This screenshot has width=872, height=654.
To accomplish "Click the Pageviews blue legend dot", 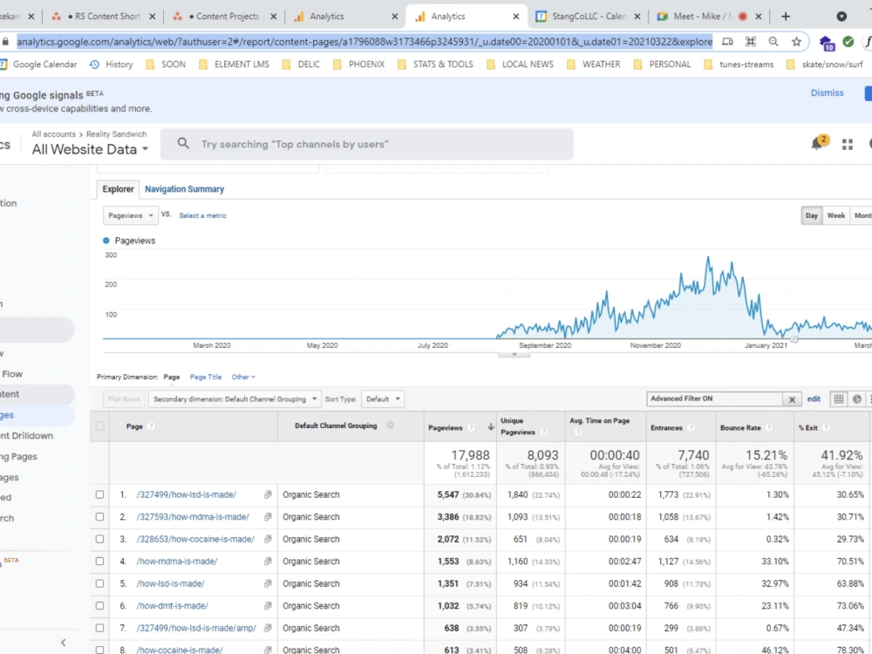I will pos(106,241).
